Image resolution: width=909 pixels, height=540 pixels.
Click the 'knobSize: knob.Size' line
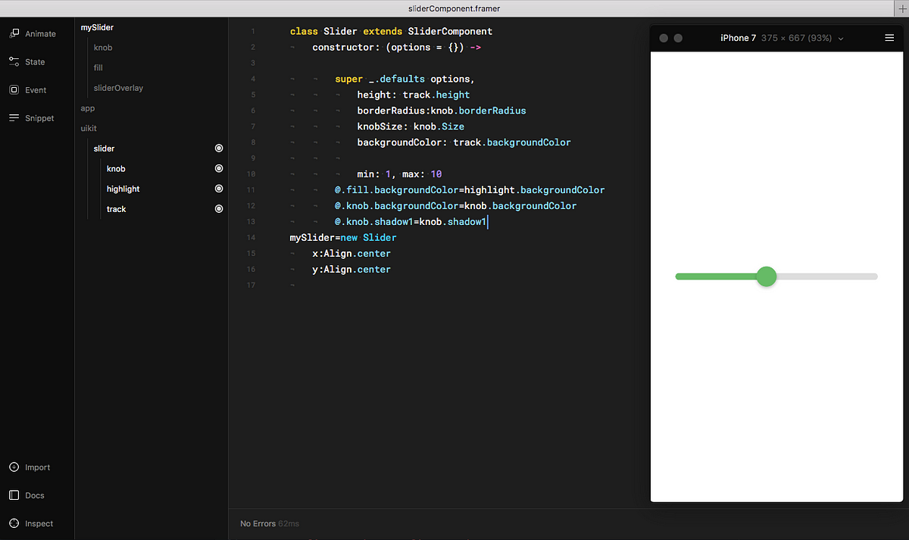tap(411, 126)
